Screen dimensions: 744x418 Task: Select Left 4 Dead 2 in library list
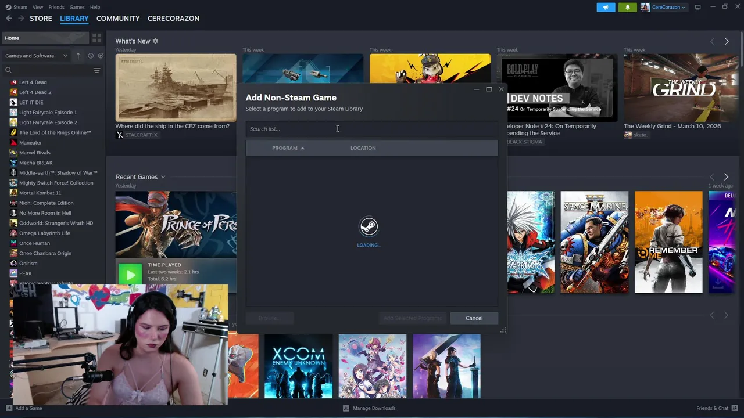point(35,92)
